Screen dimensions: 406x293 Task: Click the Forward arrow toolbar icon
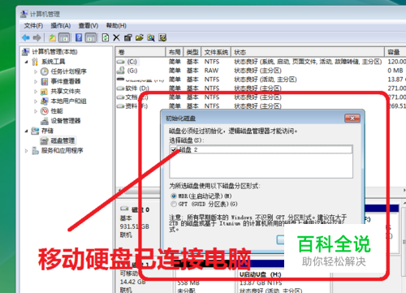(x=37, y=37)
